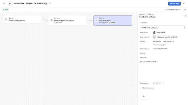Open the Tarefa type dropdown
Screen dimensions: 188x105
(144, 23)
